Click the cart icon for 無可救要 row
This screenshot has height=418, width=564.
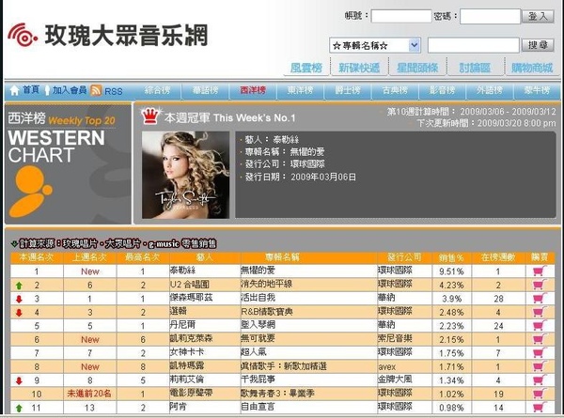click(x=540, y=339)
